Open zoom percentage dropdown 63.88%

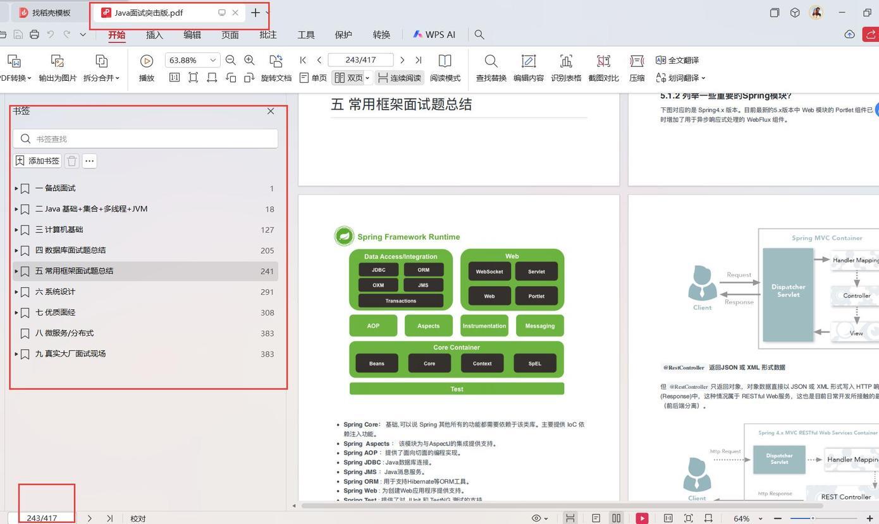(x=213, y=60)
